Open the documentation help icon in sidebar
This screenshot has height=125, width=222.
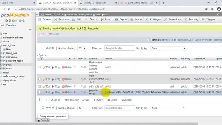point(13,21)
